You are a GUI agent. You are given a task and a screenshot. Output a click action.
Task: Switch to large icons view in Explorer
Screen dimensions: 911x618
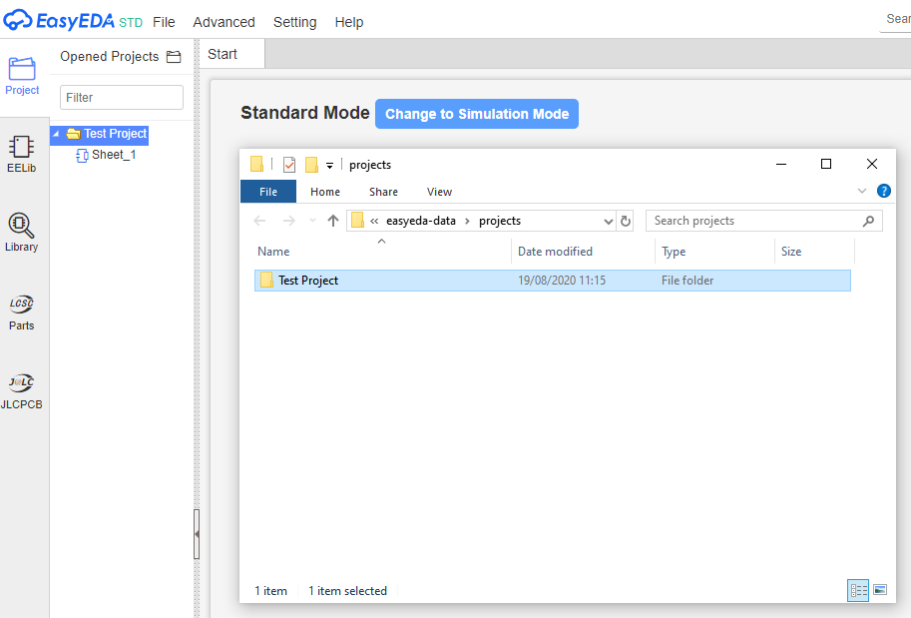click(x=880, y=590)
